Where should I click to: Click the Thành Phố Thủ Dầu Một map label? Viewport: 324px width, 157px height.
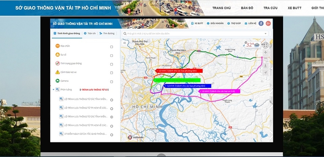(140, 42)
